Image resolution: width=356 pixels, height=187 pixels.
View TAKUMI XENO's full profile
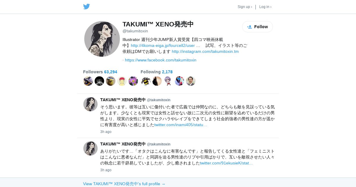coord(124,184)
